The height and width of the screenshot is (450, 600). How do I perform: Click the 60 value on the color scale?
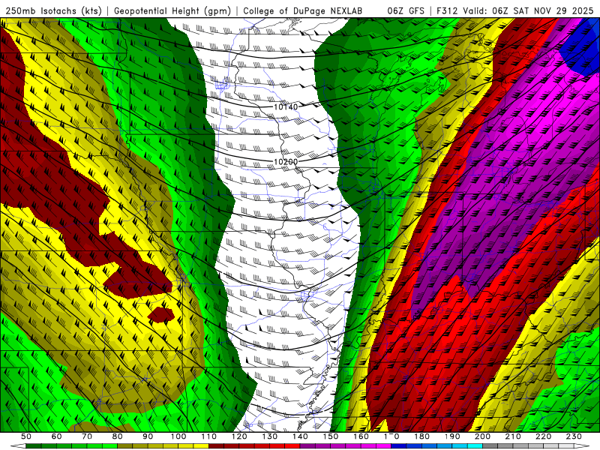tap(57, 436)
